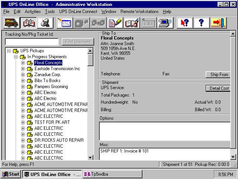Open the book with pen toolbar icon

[132, 23]
